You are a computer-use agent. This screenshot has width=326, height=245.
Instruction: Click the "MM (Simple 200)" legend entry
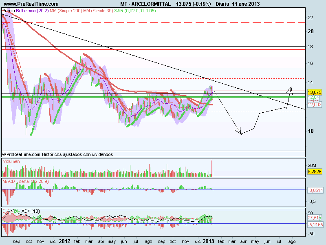[x=66, y=11]
